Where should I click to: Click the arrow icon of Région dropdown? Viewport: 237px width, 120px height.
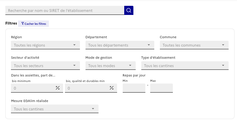(74, 45)
